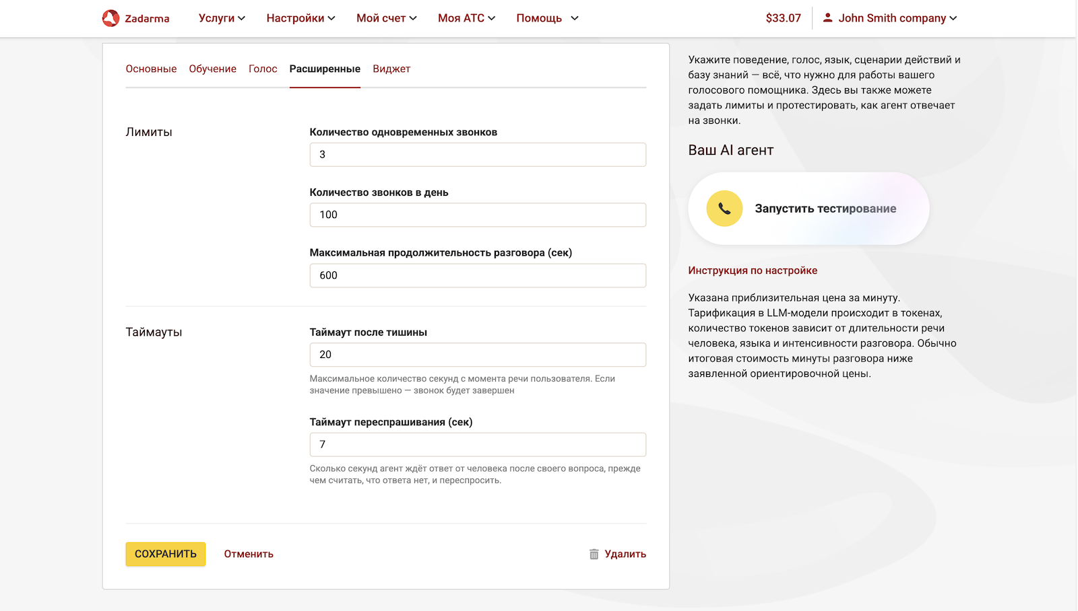Click the Таймаут после тишины input
The height and width of the screenshot is (611, 1078).
point(478,355)
